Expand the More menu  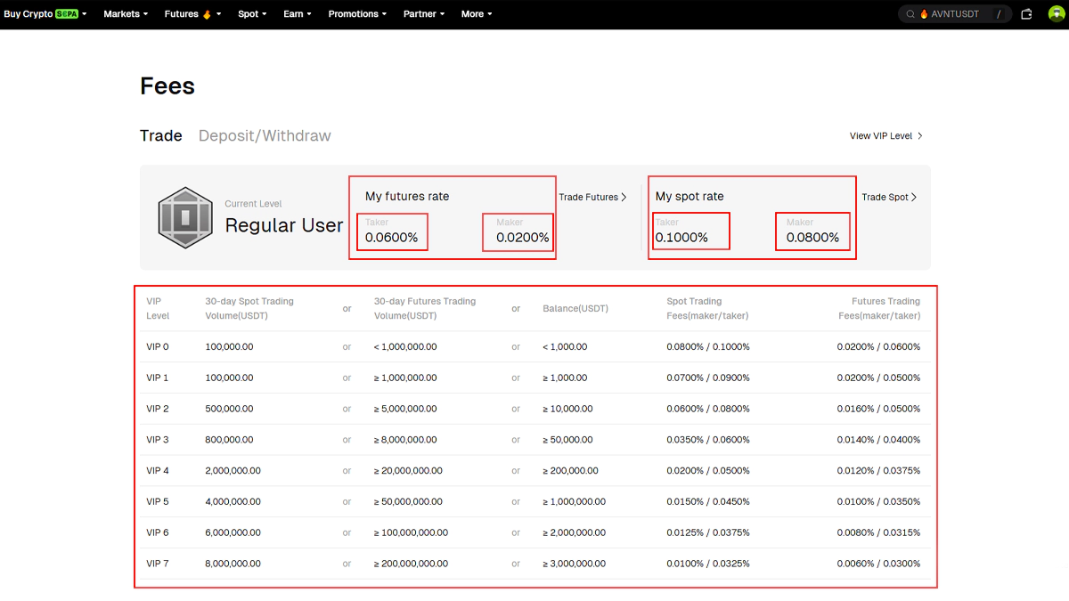click(x=477, y=14)
